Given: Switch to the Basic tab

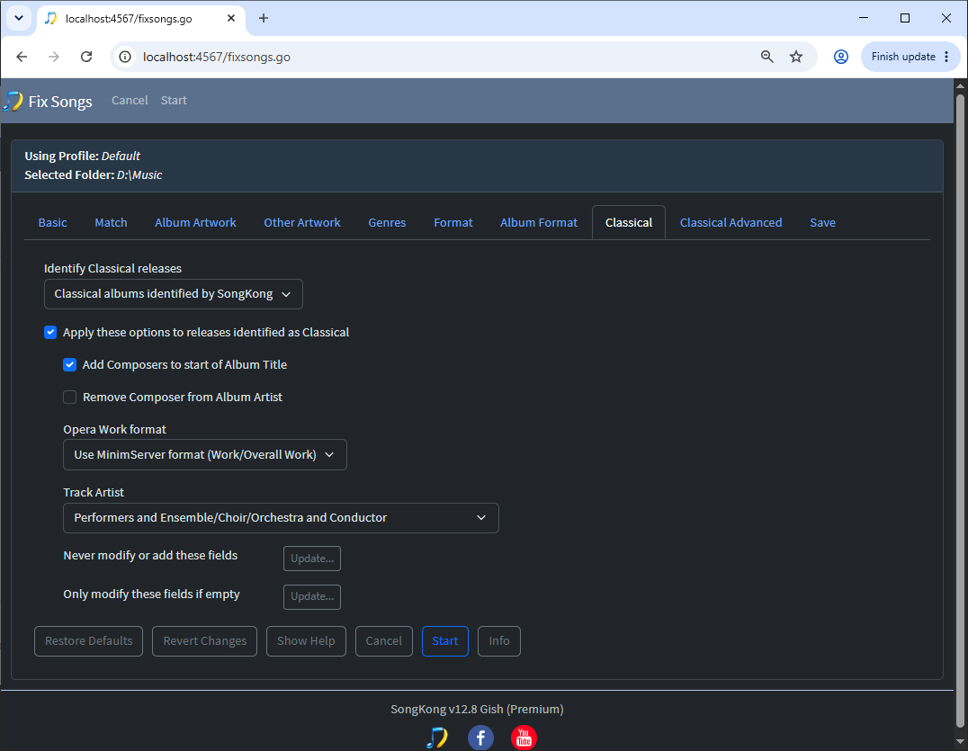Looking at the screenshot, I should 52,223.
